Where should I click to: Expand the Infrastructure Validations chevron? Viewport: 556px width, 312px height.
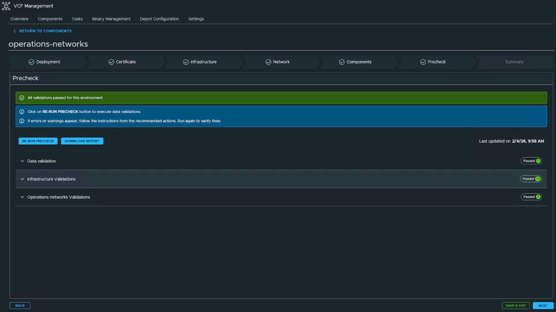[x=22, y=180]
